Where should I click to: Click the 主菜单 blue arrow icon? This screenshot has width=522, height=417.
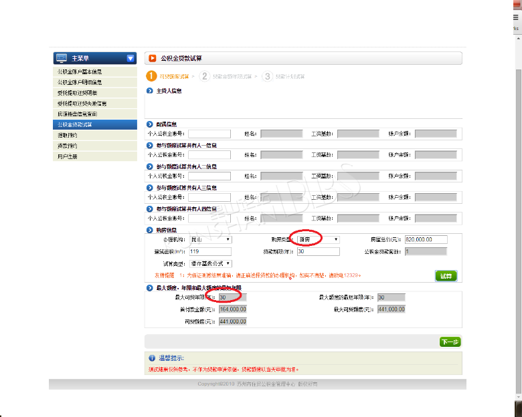(x=130, y=58)
